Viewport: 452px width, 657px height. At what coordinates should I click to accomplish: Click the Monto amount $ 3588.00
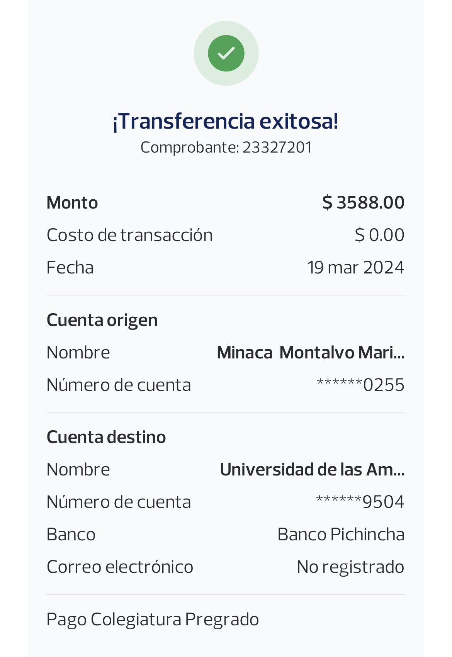pyautogui.click(x=363, y=203)
